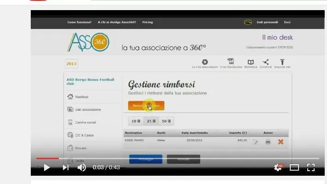Click Nuovo rimborso orange button
327x184 pixels.
click(146, 106)
